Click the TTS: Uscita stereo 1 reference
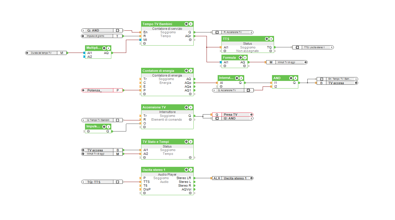This screenshot has height=220, width=395. pyautogui.click(x=313, y=47)
